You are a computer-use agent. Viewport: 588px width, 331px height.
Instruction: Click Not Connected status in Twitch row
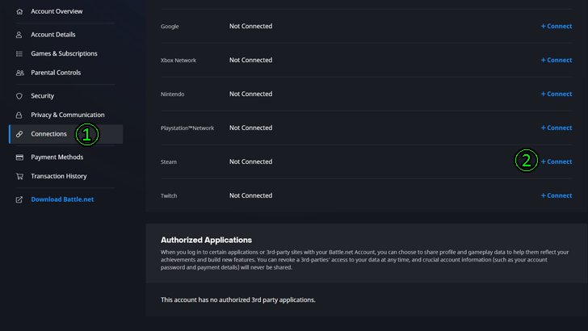click(x=251, y=195)
